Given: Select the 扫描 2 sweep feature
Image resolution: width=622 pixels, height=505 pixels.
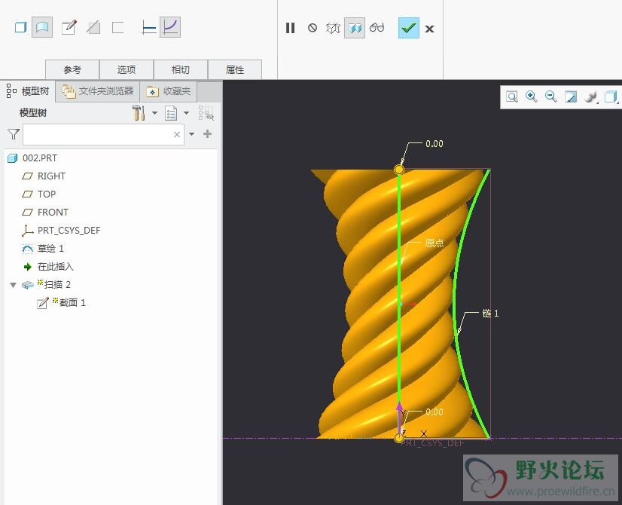Looking at the screenshot, I should (x=57, y=285).
